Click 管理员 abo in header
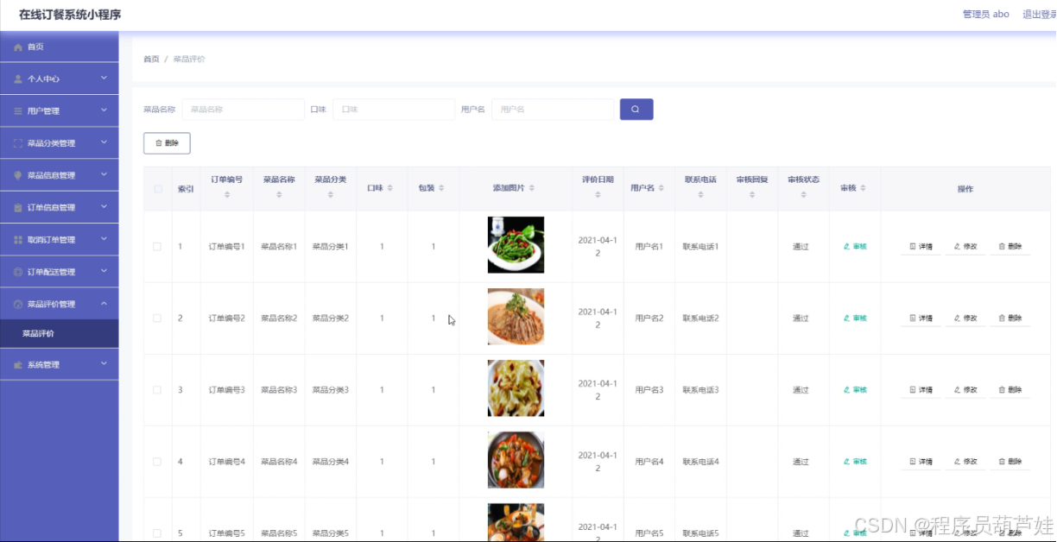This screenshot has height=542, width=1057. pyautogui.click(x=986, y=15)
